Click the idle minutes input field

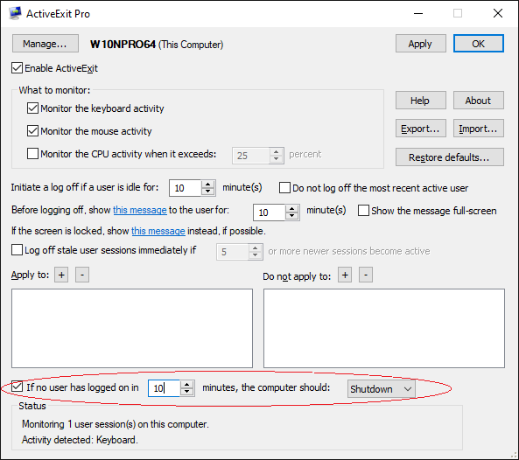tap(185, 188)
